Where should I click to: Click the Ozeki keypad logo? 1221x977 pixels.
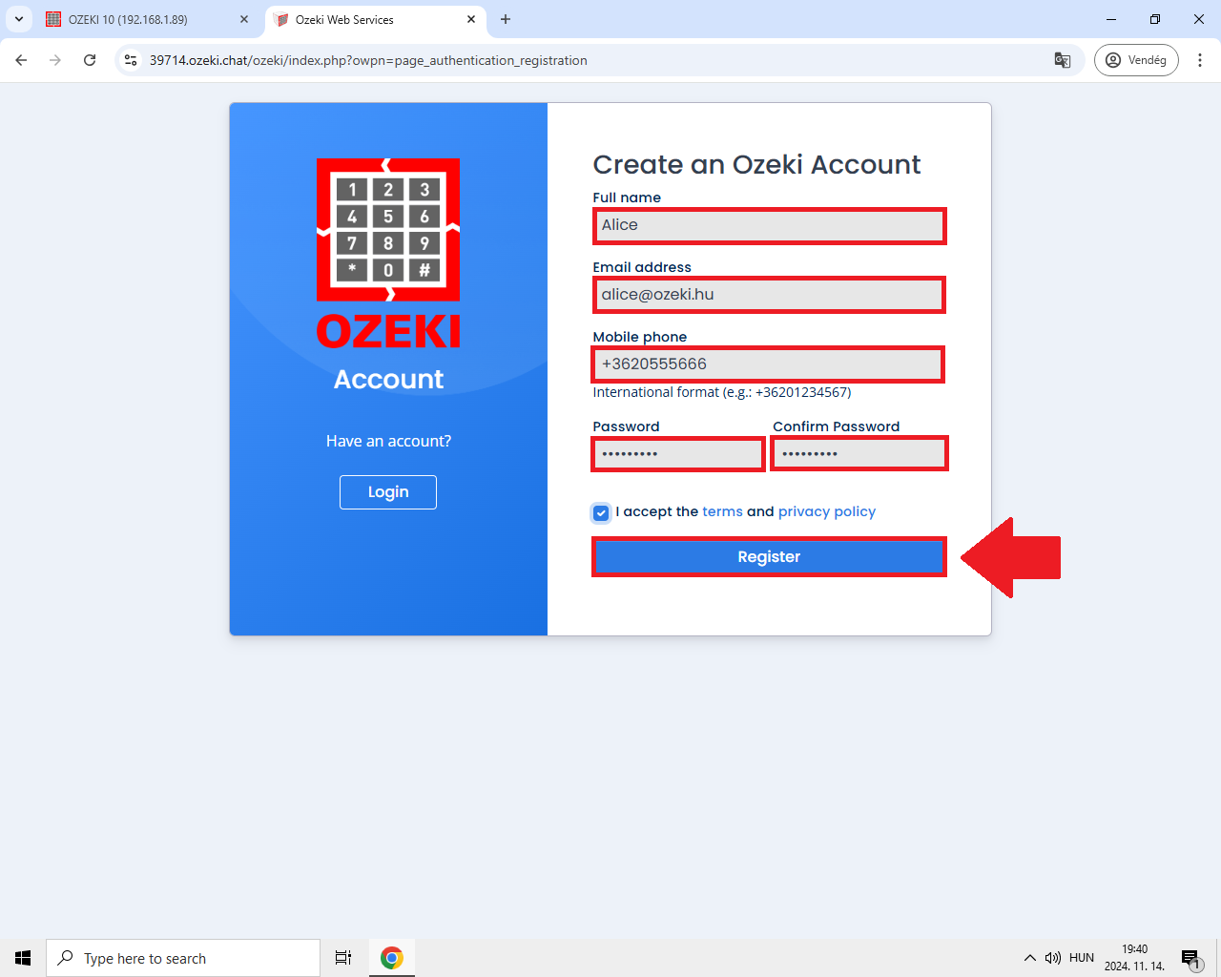(388, 230)
